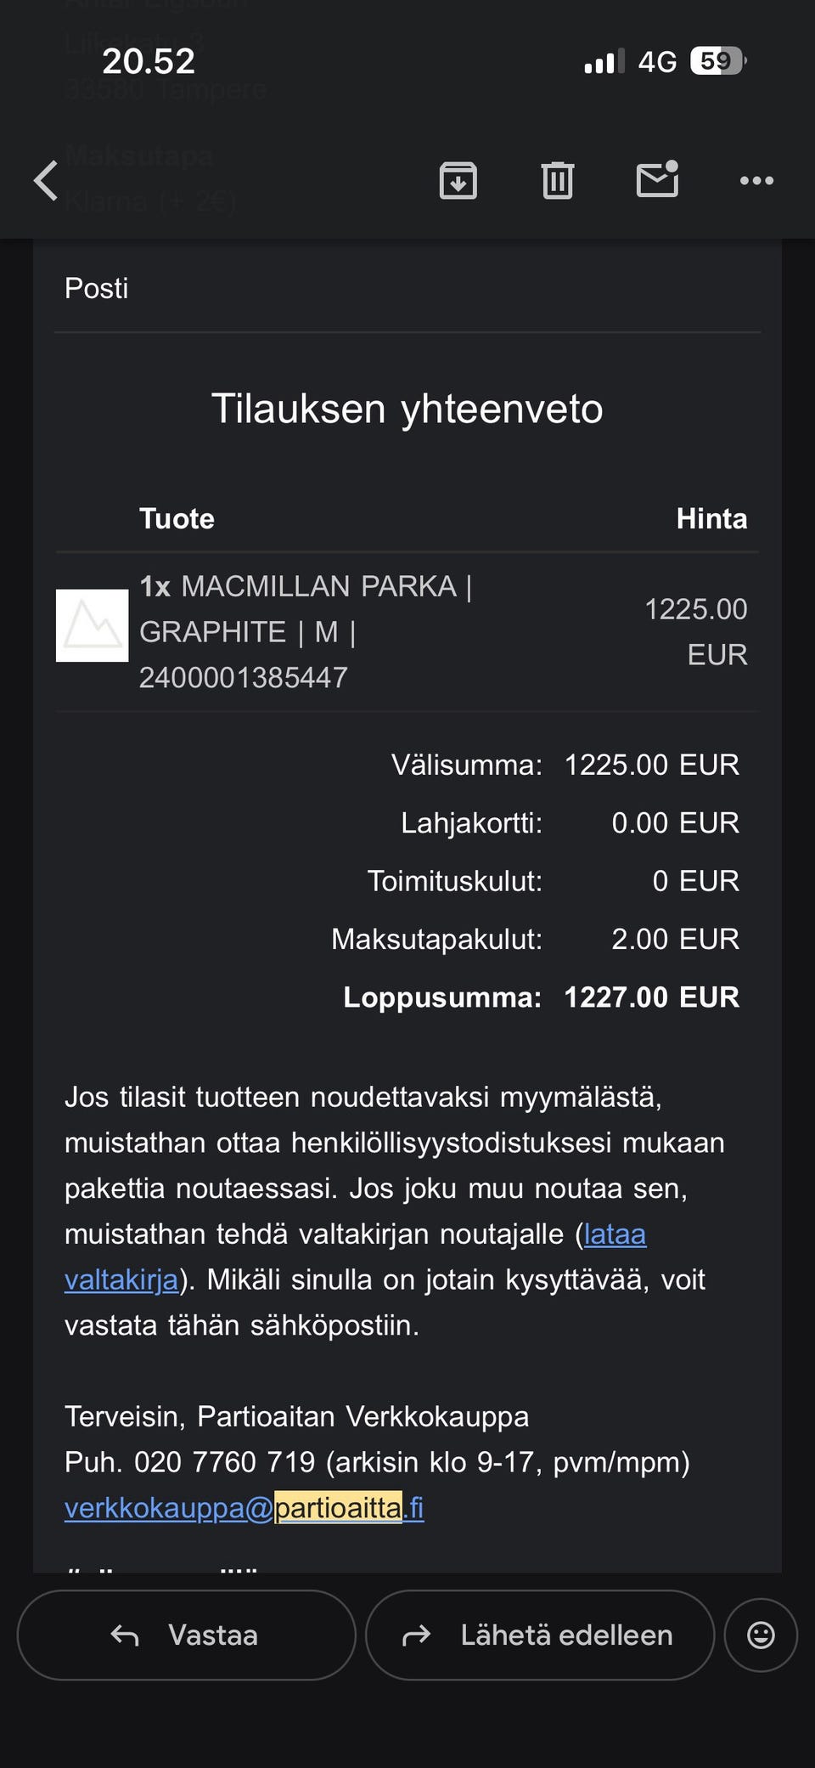Image resolution: width=815 pixels, height=1768 pixels.
Task: Tap the 4G signal indicator
Action: (657, 61)
